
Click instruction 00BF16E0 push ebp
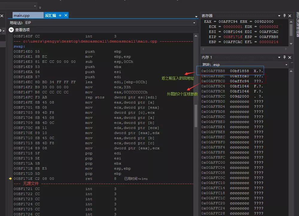[x=67, y=51]
